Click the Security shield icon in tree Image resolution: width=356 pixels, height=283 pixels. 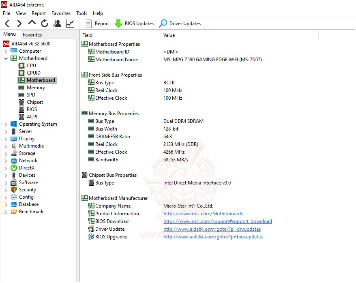pyautogui.click(x=14, y=190)
